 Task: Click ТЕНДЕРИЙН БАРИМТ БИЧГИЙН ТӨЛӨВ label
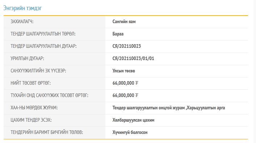coord(47,132)
